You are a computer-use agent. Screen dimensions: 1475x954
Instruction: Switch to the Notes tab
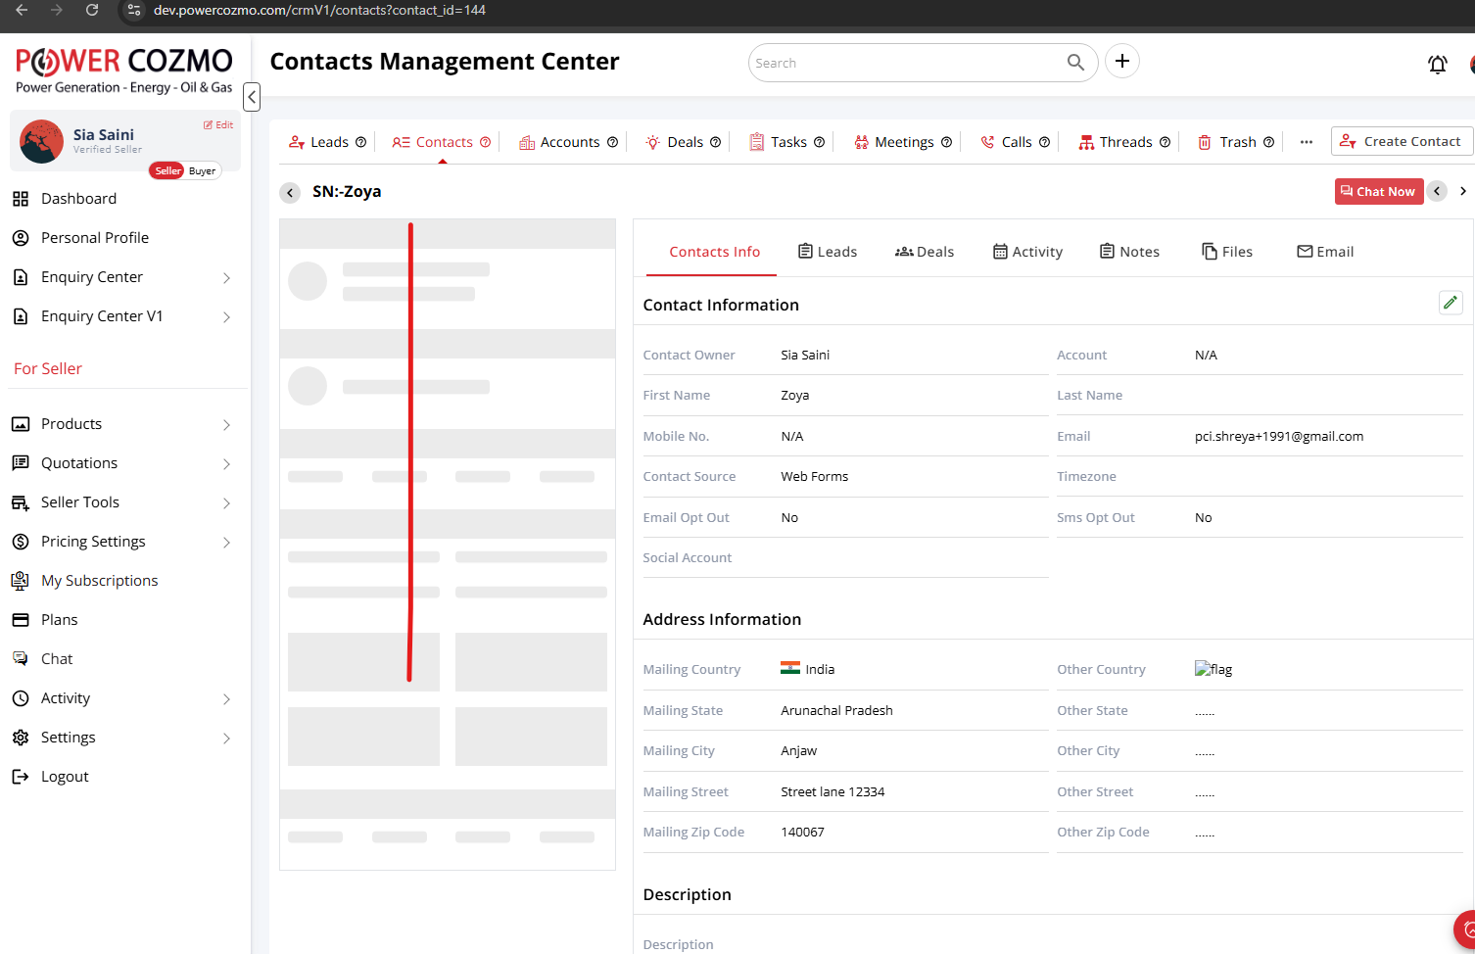point(1129,252)
